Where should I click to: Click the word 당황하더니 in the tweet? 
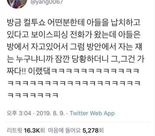pyautogui.click(x=90, y=59)
